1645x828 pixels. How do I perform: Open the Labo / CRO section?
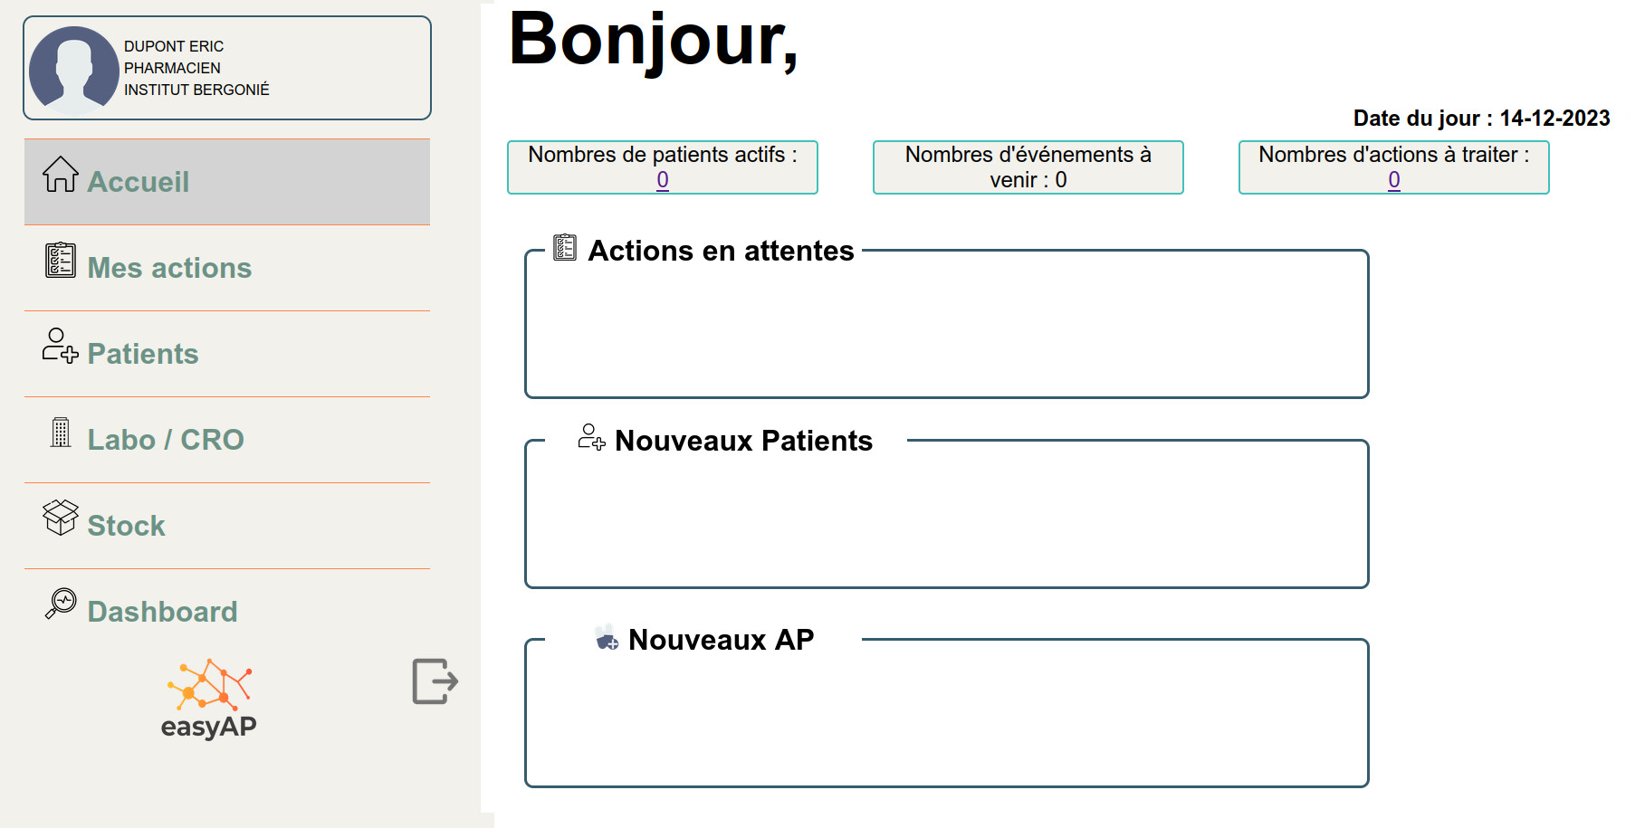click(x=227, y=440)
